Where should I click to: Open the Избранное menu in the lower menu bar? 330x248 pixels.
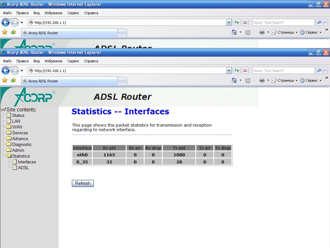point(53,61)
